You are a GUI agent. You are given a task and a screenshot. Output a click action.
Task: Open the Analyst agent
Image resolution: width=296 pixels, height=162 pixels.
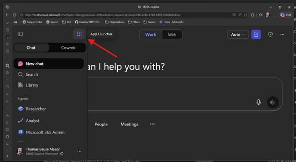pyautogui.click(x=49, y=121)
